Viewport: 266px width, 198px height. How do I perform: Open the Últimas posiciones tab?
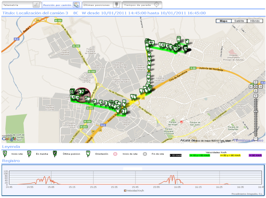tap(102, 5)
